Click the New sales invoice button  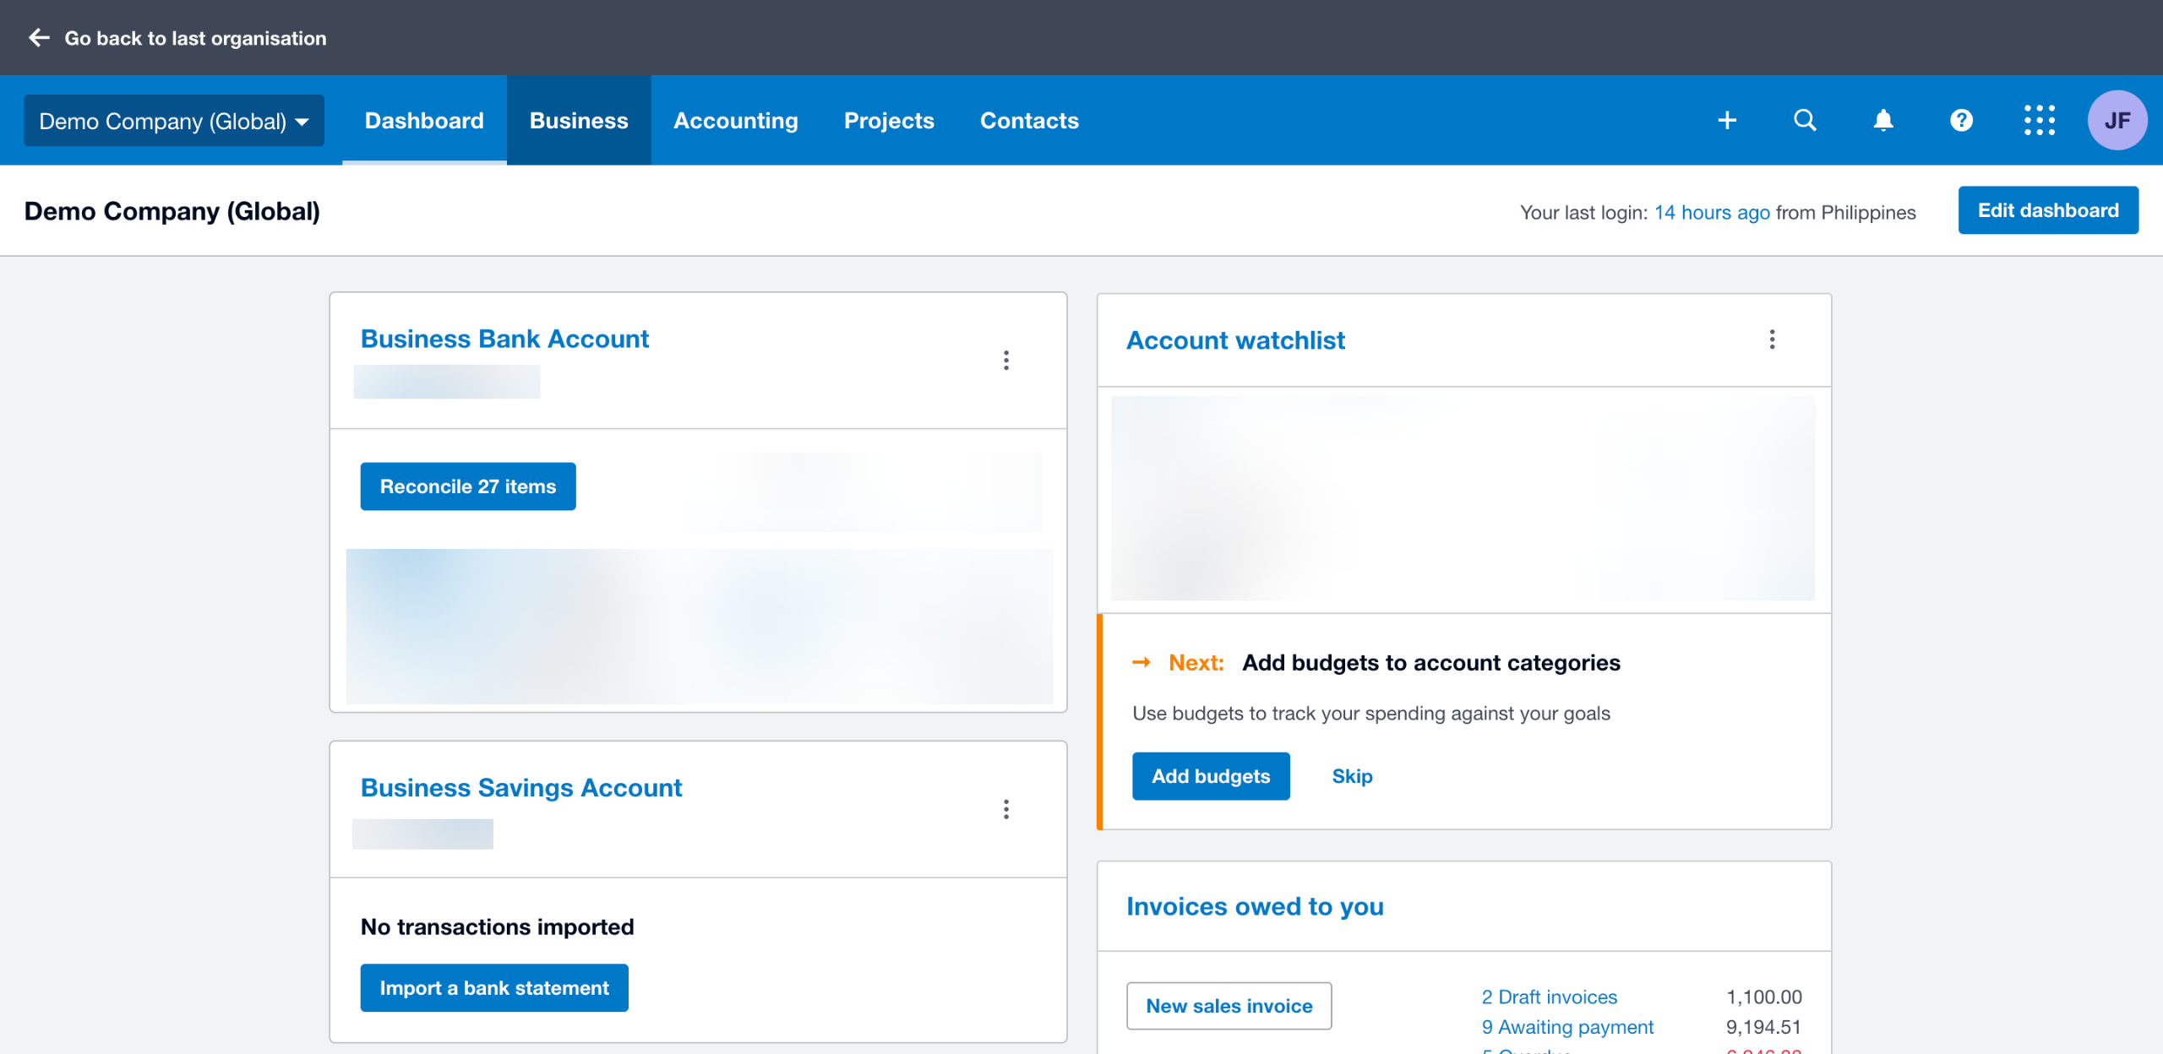coord(1229,1006)
